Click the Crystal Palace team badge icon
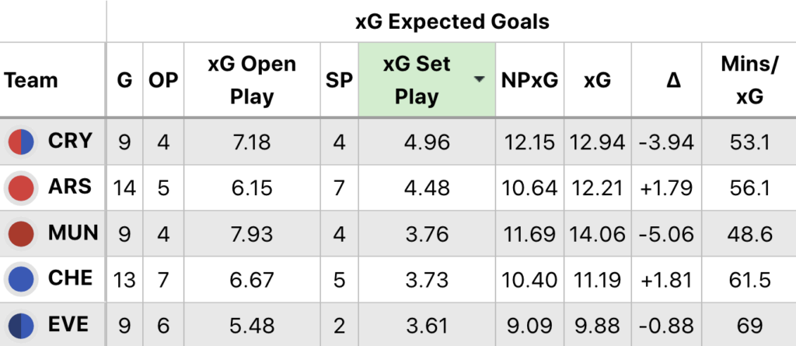The height and width of the screenshot is (346, 796). click(x=21, y=142)
